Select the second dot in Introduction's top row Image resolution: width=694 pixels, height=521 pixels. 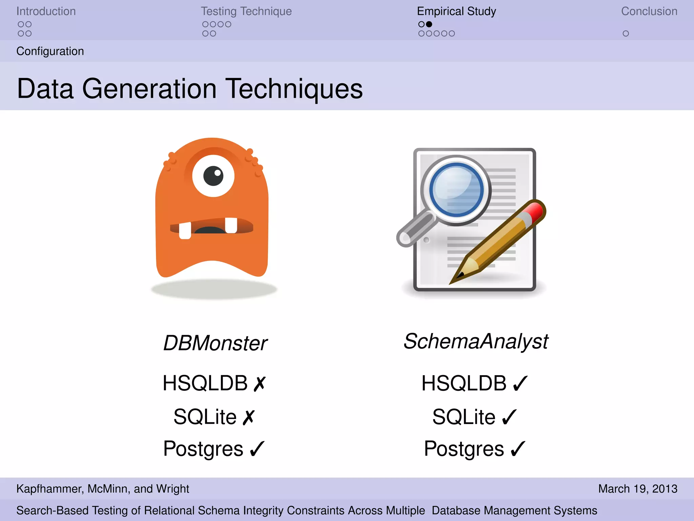pos(28,24)
